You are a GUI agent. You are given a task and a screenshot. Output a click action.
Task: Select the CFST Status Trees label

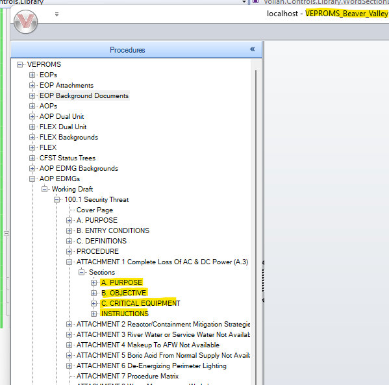[x=68, y=158]
